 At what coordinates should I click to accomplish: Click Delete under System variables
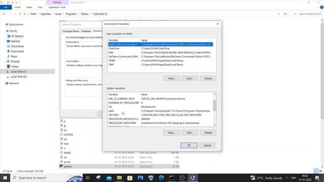click(x=208, y=133)
